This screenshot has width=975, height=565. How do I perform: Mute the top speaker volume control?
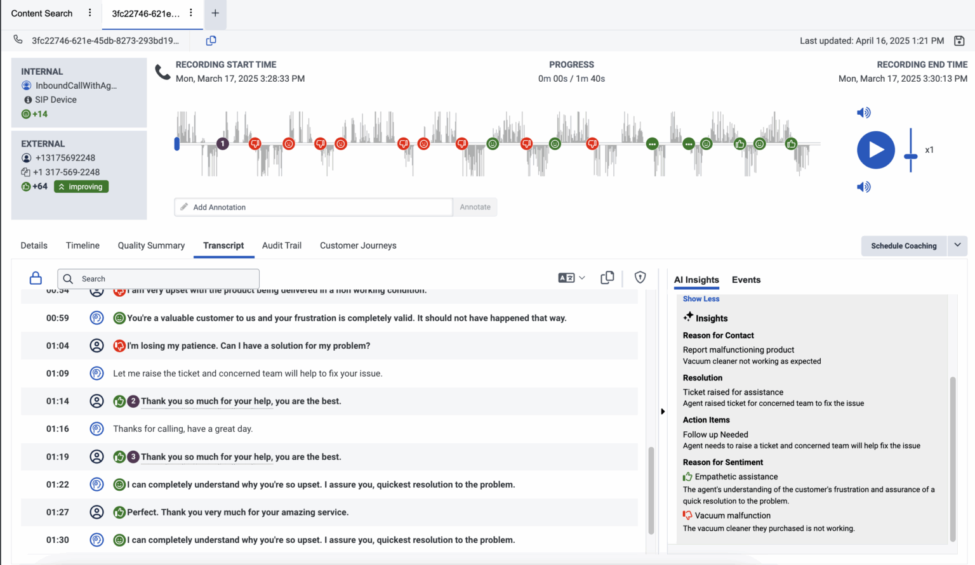pos(863,112)
